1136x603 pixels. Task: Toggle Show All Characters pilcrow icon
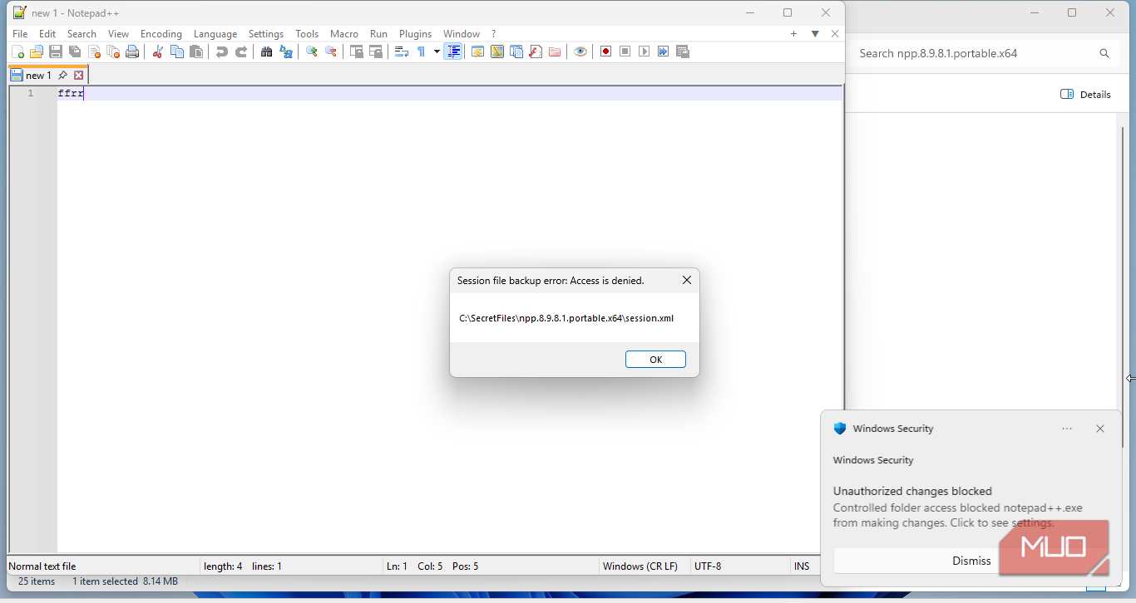[x=422, y=51]
